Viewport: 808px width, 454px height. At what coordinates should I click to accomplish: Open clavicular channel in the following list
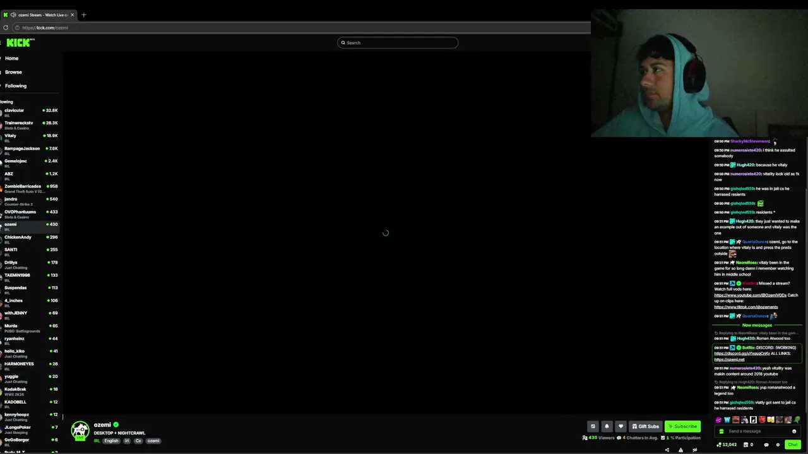(30, 112)
